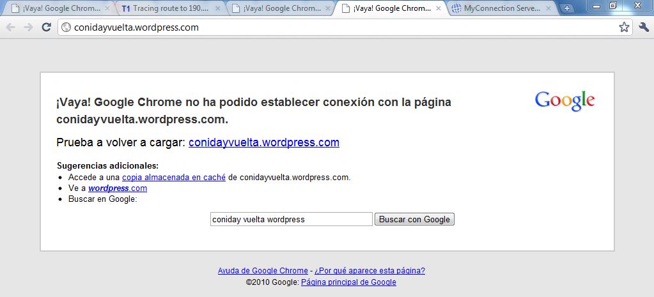Image resolution: width=654 pixels, height=297 pixels.
Task: Switch to the MyConnection Server tab
Action: point(501,8)
